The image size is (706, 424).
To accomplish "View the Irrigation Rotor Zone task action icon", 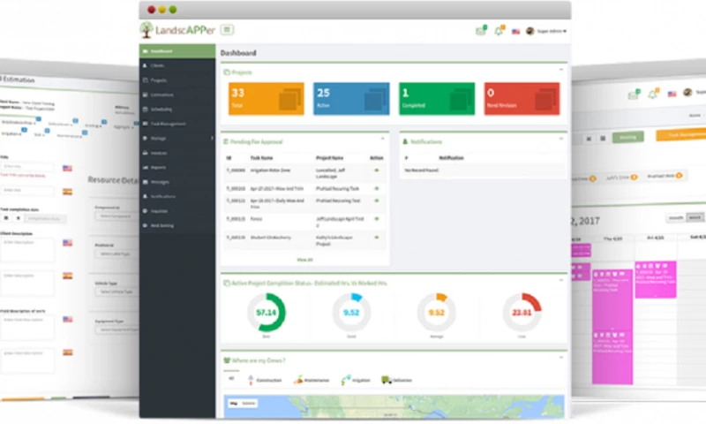I will 377,170.
